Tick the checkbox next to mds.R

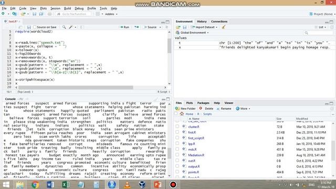[177, 149]
